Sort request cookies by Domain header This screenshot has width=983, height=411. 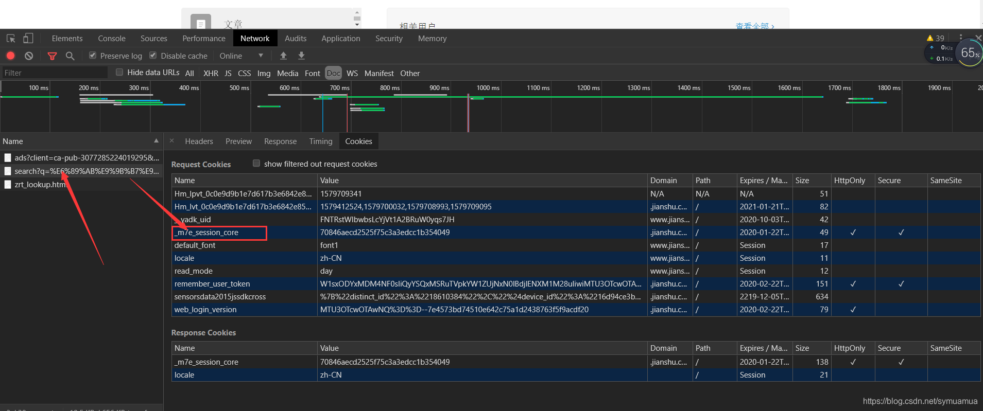(669, 181)
